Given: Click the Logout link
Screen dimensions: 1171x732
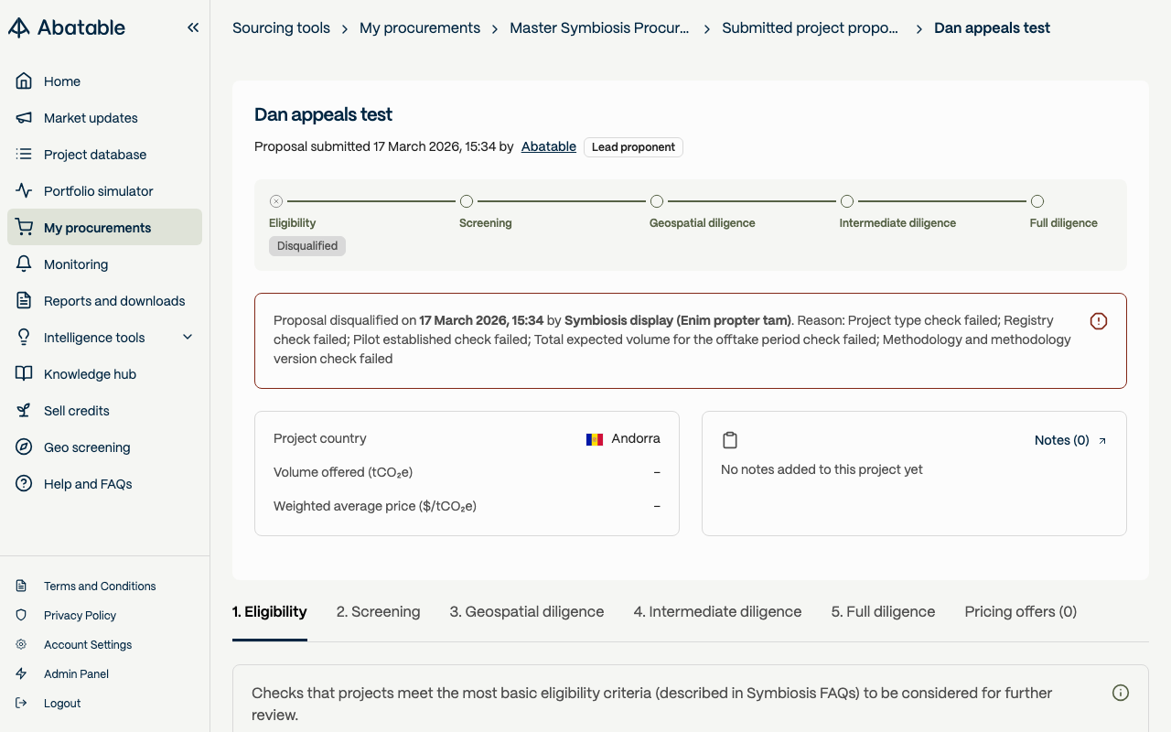Looking at the screenshot, I should point(62,704).
